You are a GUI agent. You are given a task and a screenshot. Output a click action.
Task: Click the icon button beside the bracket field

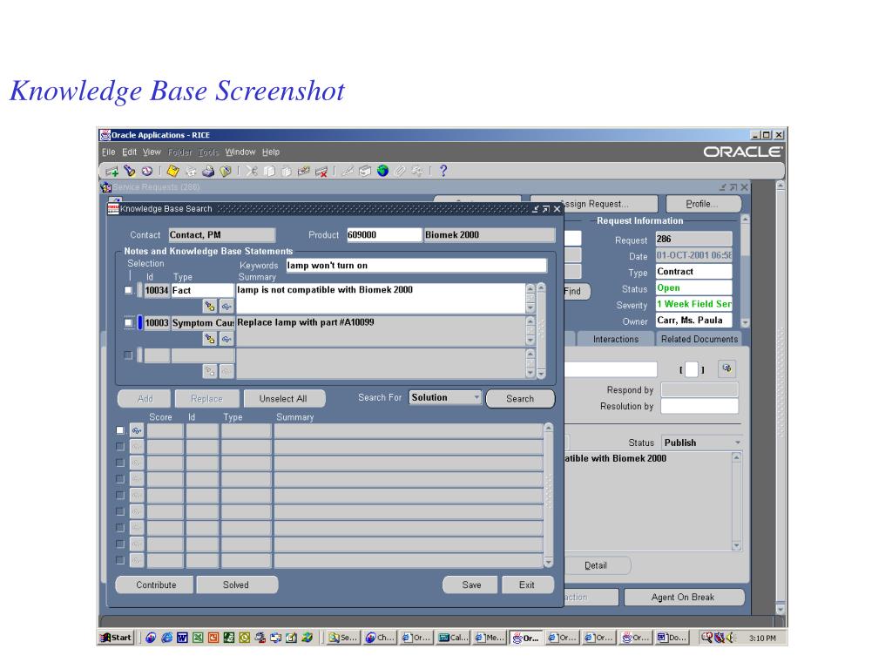click(726, 368)
